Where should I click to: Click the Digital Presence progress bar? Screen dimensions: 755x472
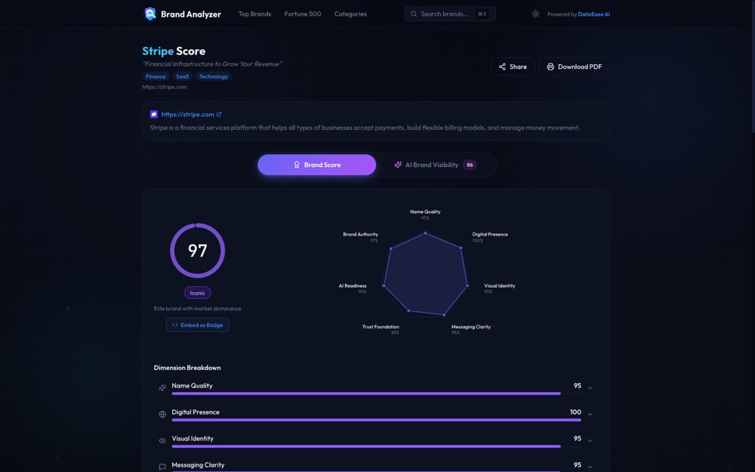tap(376, 420)
